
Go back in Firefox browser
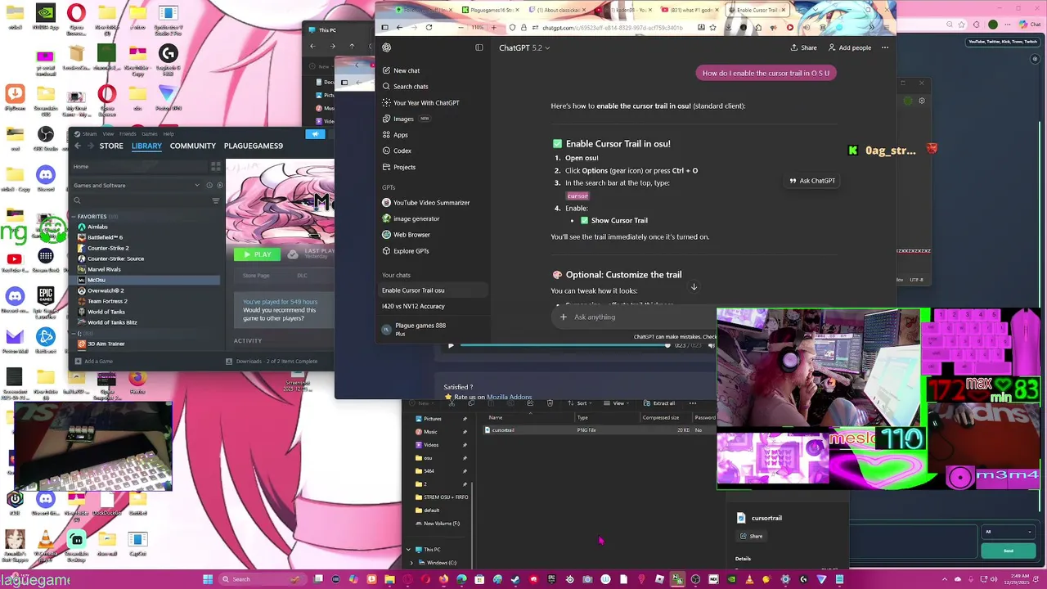click(399, 27)
